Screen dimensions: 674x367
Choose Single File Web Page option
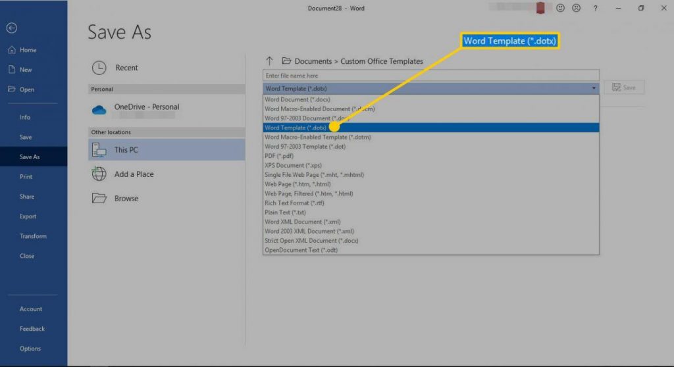click(x=430, y=175)
